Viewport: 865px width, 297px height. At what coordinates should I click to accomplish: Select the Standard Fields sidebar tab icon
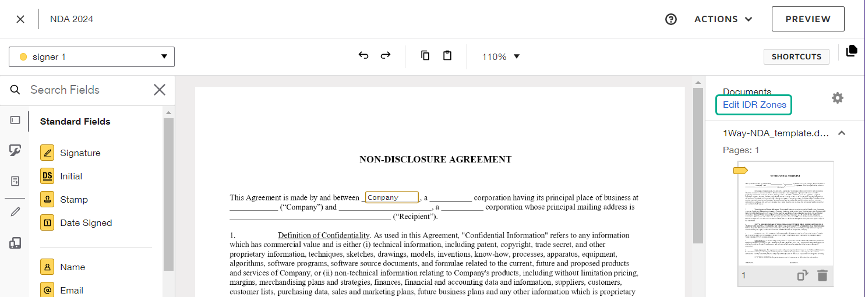click(15, 120)
